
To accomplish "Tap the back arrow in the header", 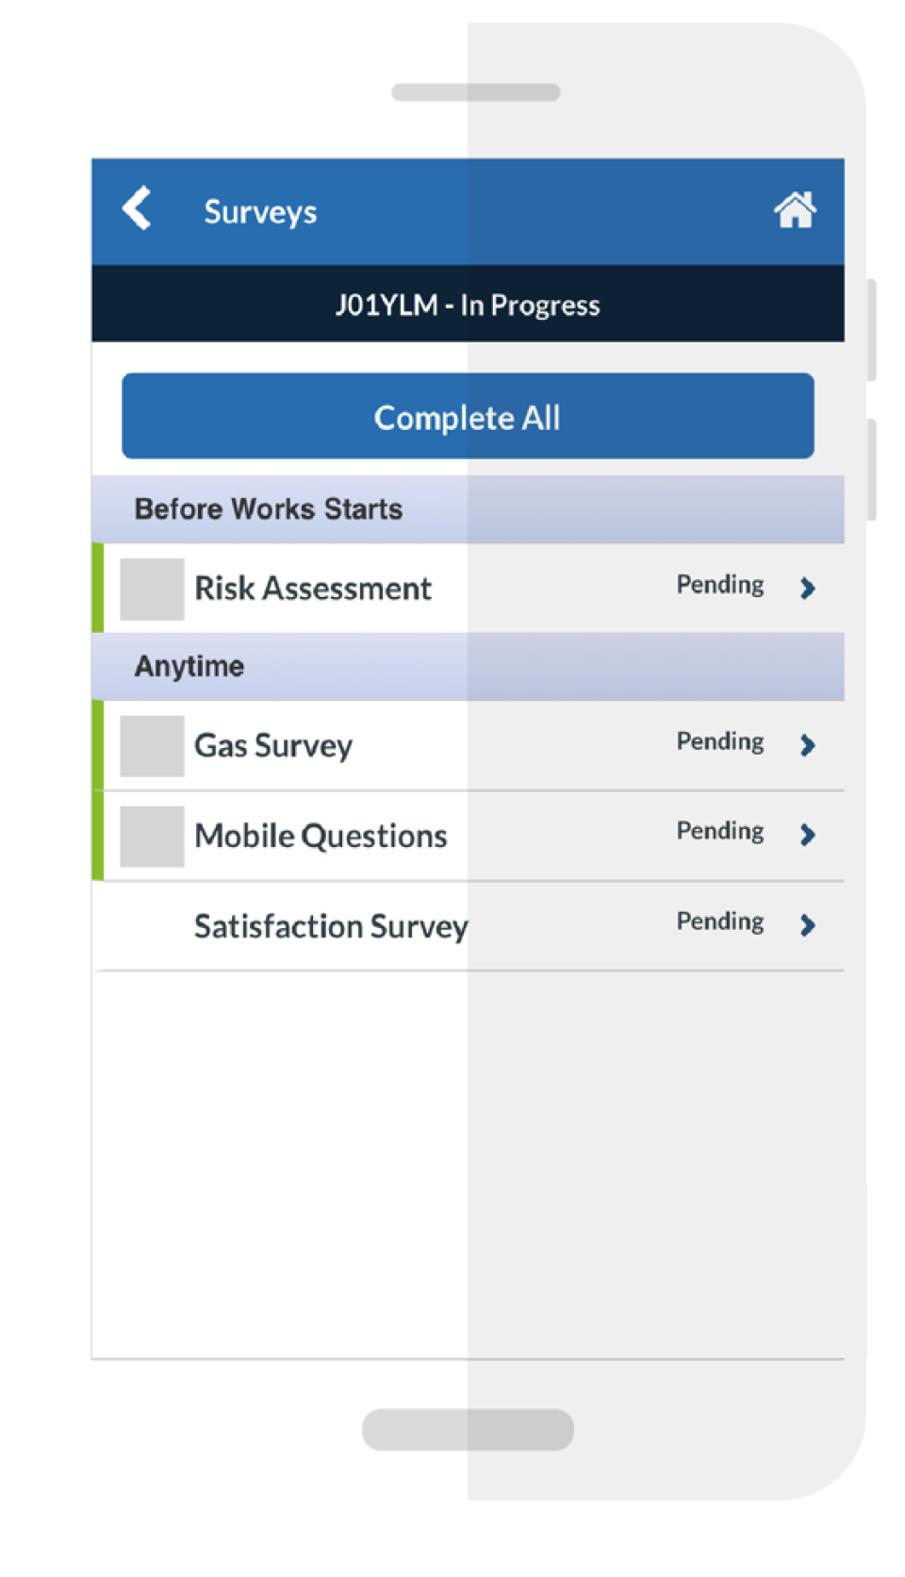I will 136,207.
